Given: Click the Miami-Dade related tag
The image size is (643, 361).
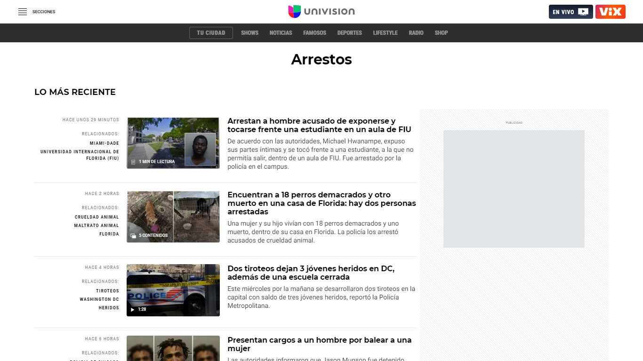Looking at the screenshot, I should pyautogui.click(x=104, y=143).
